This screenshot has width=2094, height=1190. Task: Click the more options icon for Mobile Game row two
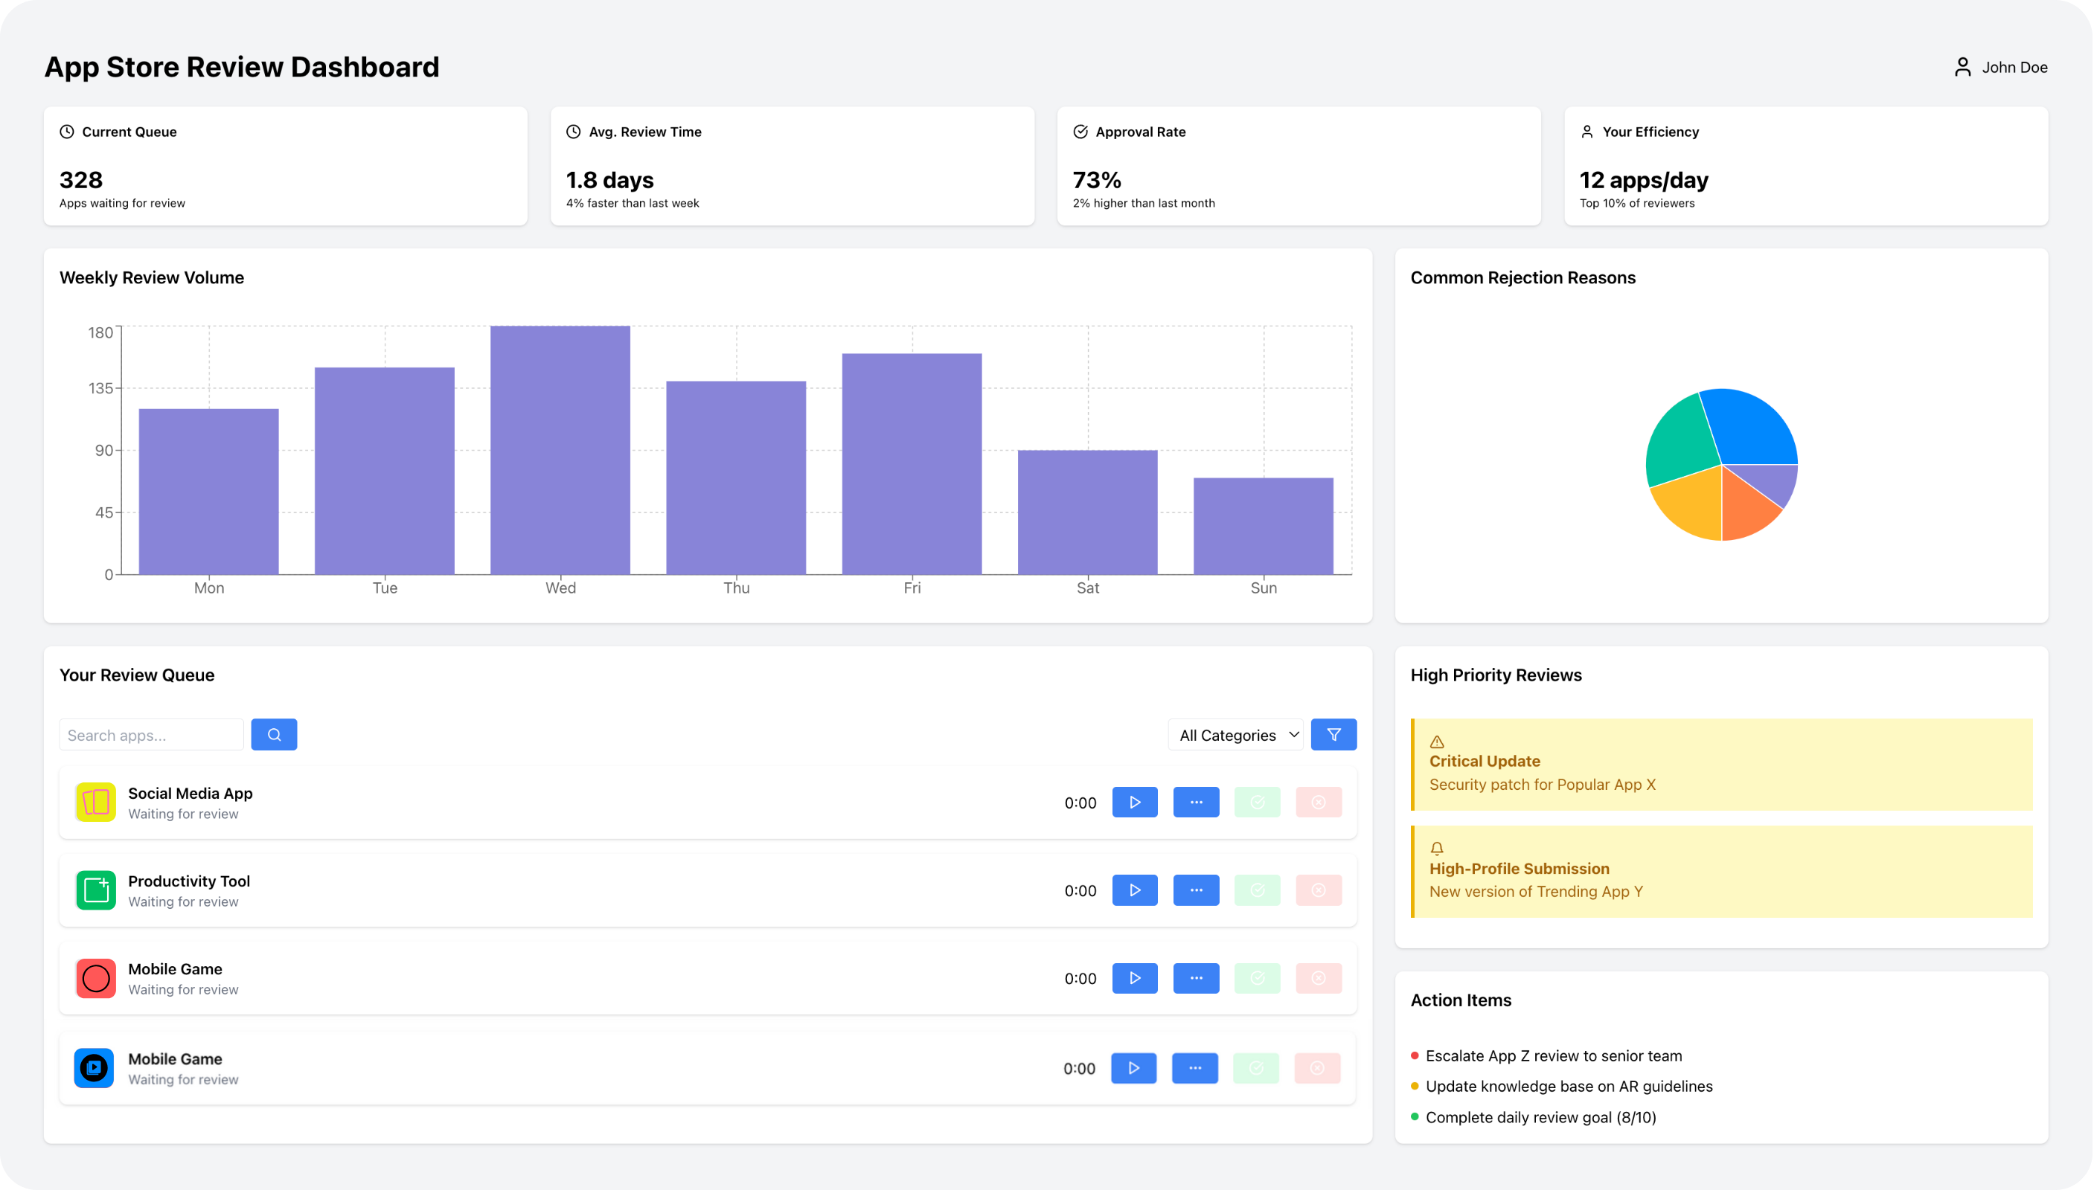pos(1197,1068)
